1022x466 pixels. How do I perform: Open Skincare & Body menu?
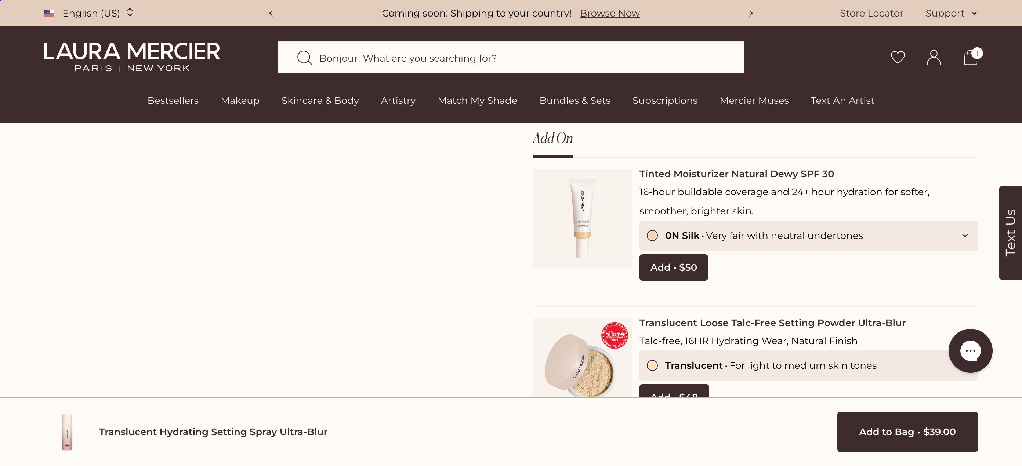[x=320, y=101]
